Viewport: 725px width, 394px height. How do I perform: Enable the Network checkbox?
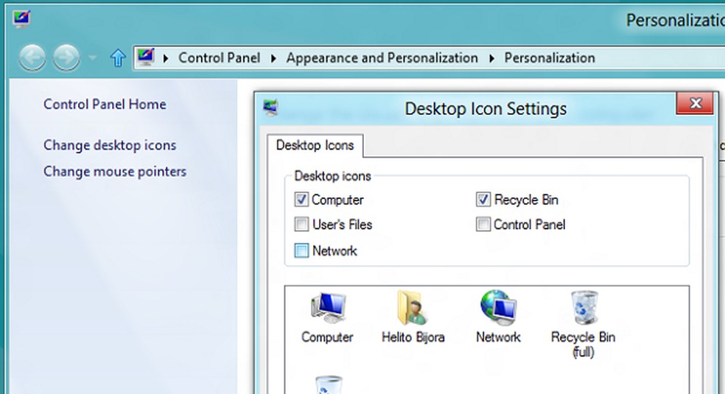301,251
